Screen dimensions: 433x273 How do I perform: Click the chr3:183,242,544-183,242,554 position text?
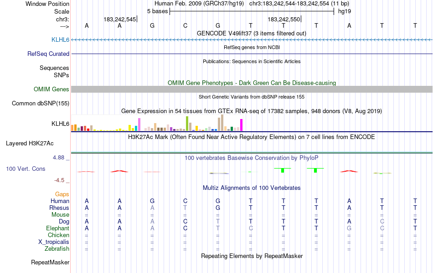pyautogui.click(x=299, y=4)
